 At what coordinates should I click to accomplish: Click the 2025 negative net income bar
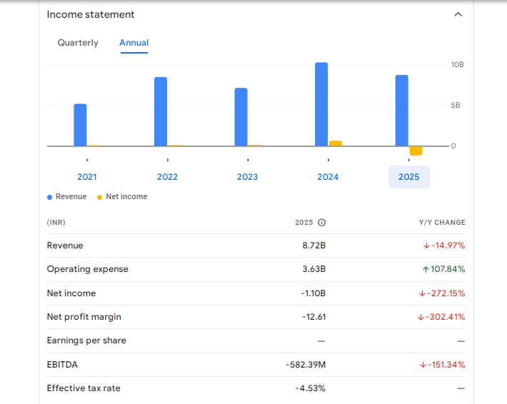coord(416,151)
